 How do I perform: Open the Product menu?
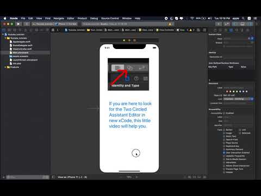(x=82, y=19)
